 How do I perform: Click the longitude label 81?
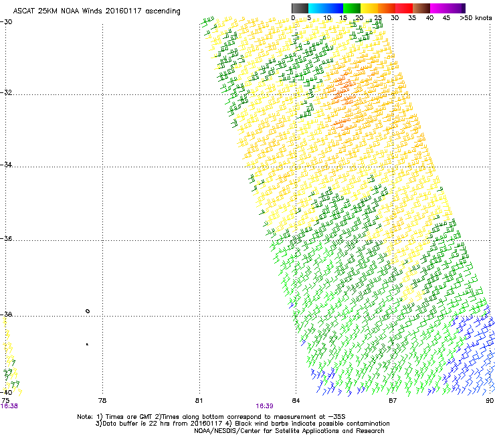pyautogui.click(x=199, y=400)
